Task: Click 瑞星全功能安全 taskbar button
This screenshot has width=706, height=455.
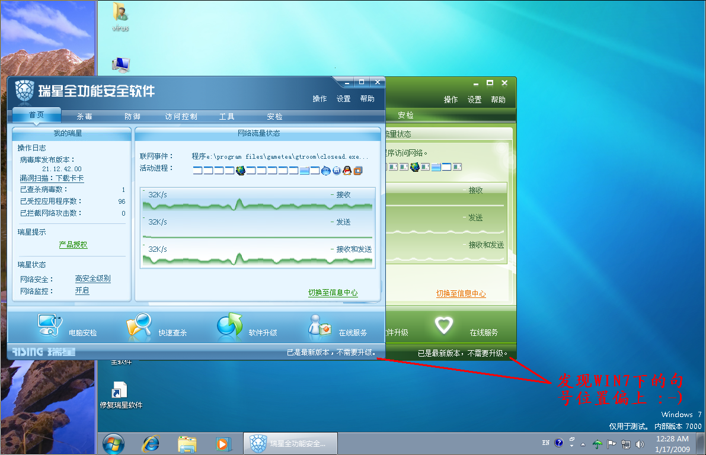Action: (x=290, y=443)
